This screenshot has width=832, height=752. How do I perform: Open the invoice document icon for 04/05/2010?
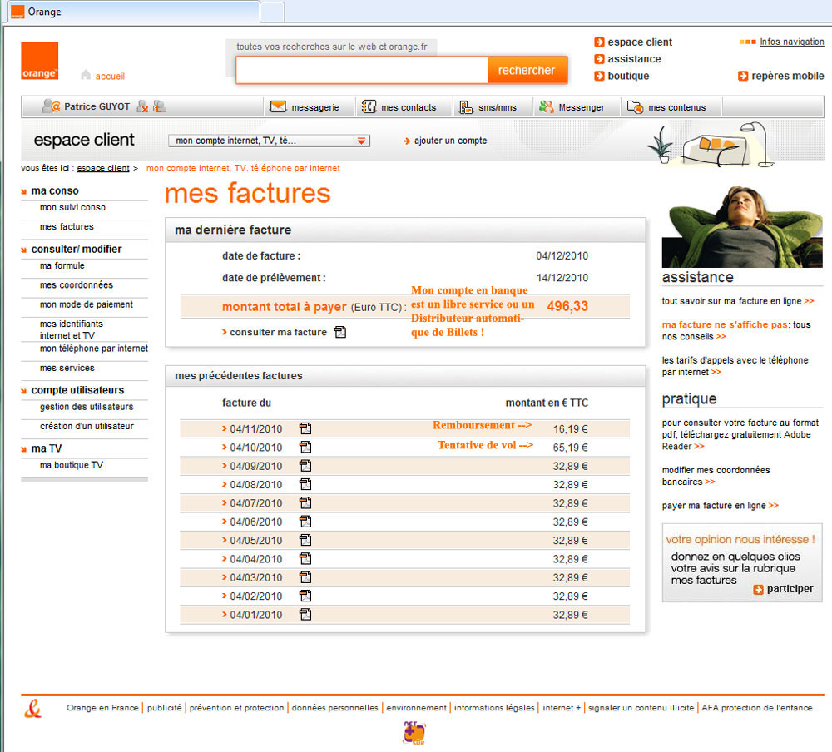tap(305, 540)
